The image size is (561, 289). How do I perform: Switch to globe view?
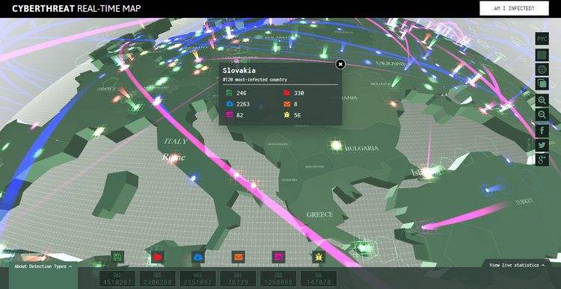click(x=542, y=69)
